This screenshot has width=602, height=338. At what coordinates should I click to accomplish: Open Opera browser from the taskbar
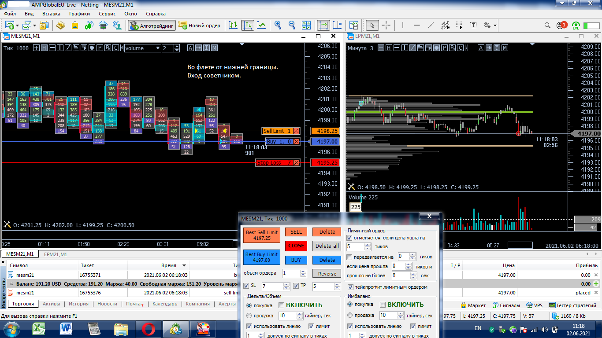point(149,328)
